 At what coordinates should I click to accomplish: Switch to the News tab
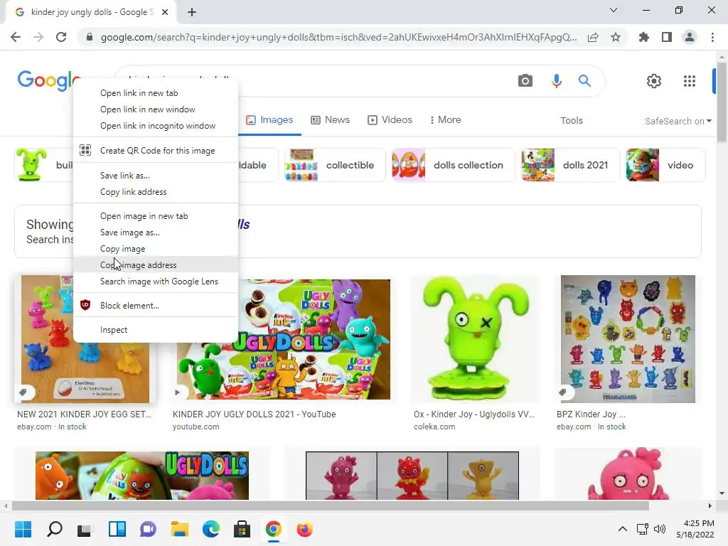[x=330, y=119]
